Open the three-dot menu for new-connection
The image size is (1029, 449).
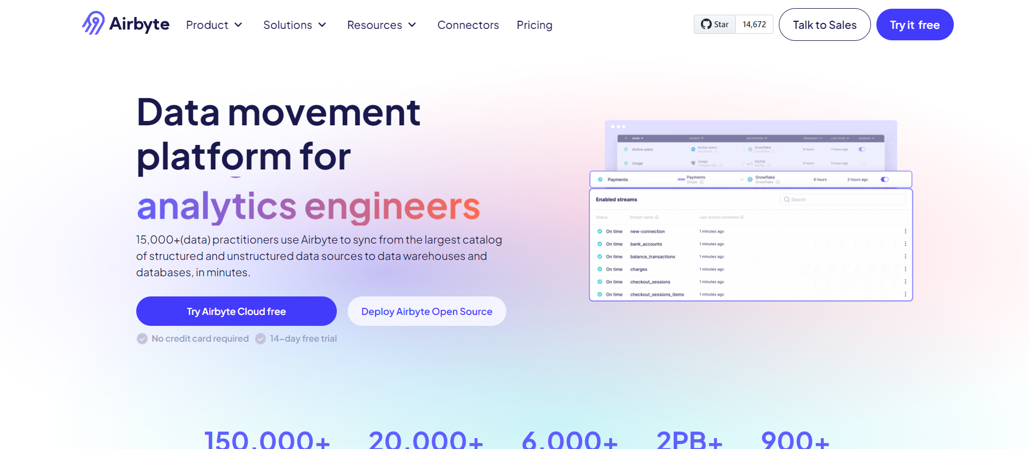coord(905,232)
